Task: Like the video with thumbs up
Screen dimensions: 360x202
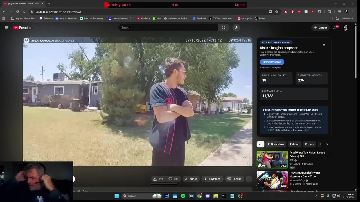Action: (158, 179)
